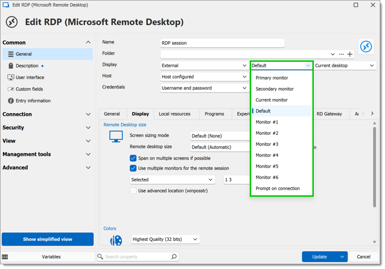
Task: Select Monitor #3 option
Action: coord(282,144)
